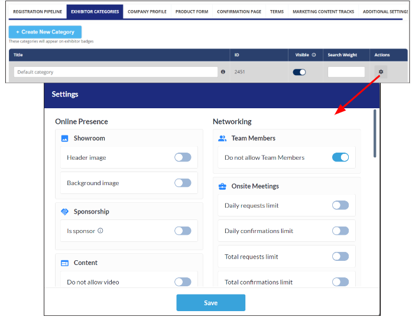Open the gear settings icon for Default category
This screenshot has width=412, height=320.
pyautogui.click(x=381, y=72)
